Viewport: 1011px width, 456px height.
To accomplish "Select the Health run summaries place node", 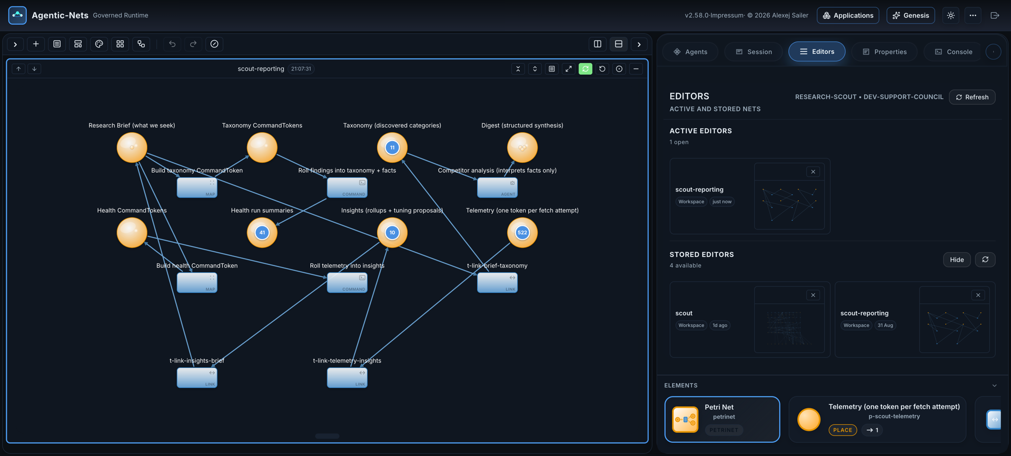I will click(x=262, y=233).
